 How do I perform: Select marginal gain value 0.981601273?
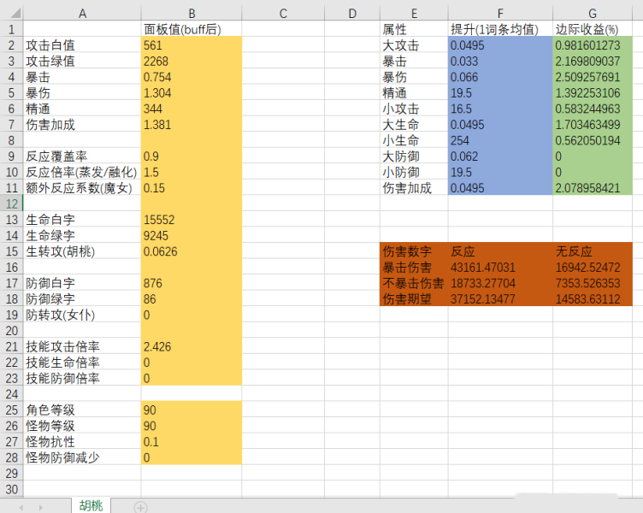pos(593,45)
